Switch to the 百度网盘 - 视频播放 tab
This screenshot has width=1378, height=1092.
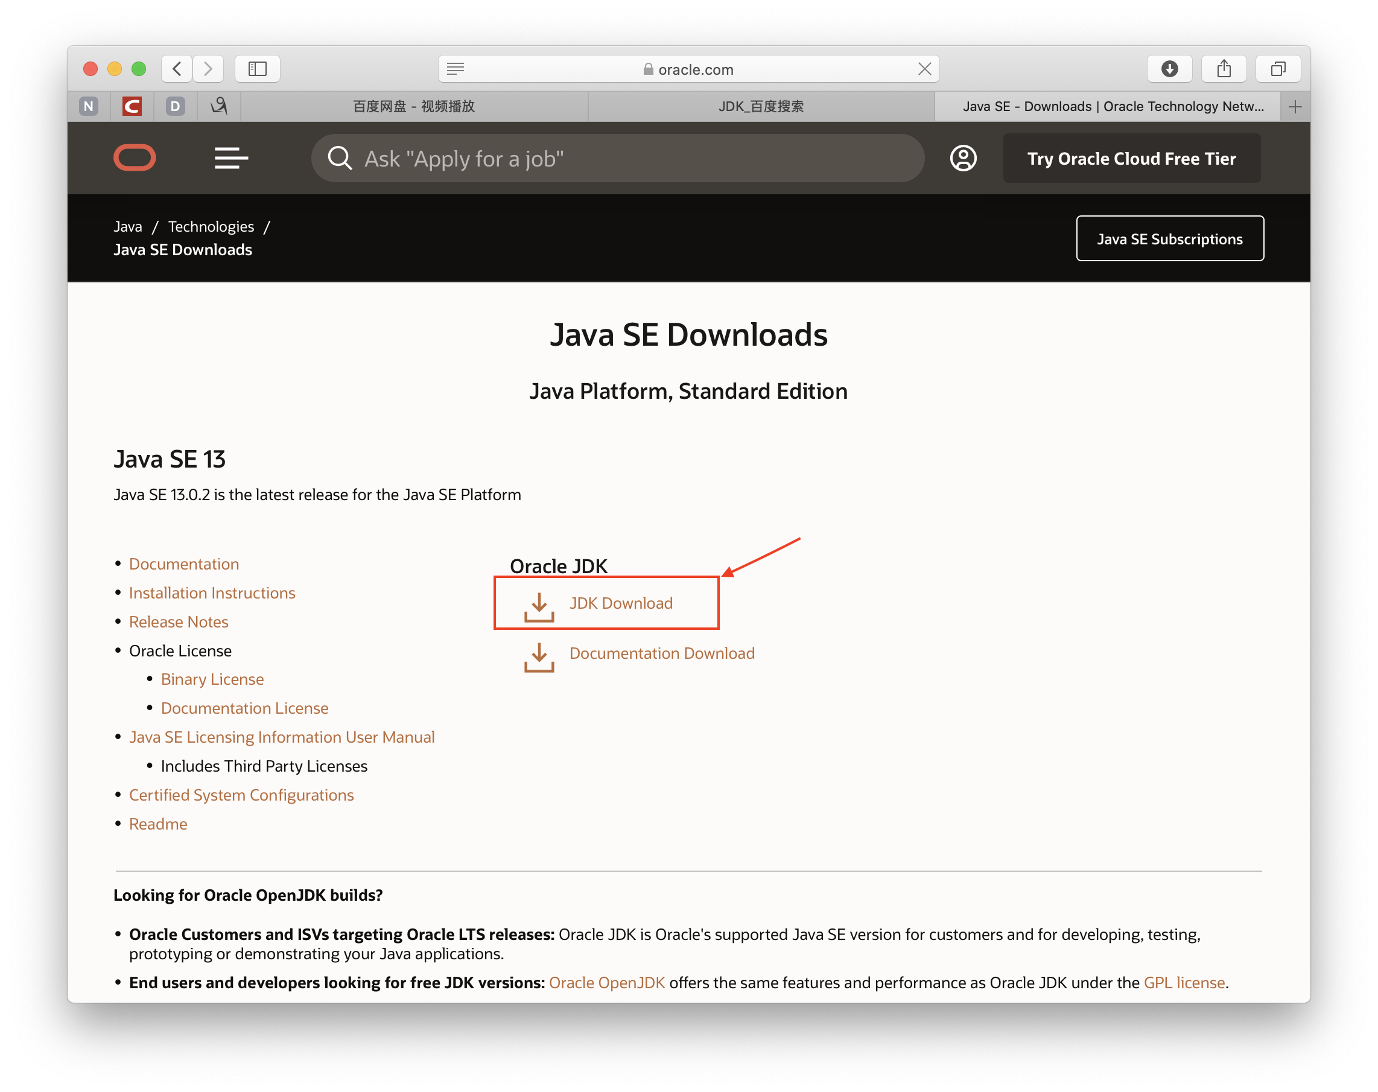click(414, 106)
